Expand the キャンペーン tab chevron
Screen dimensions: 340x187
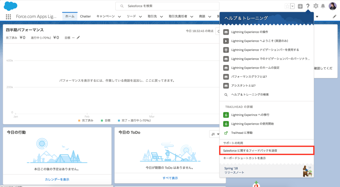click(x=119, y=17)
